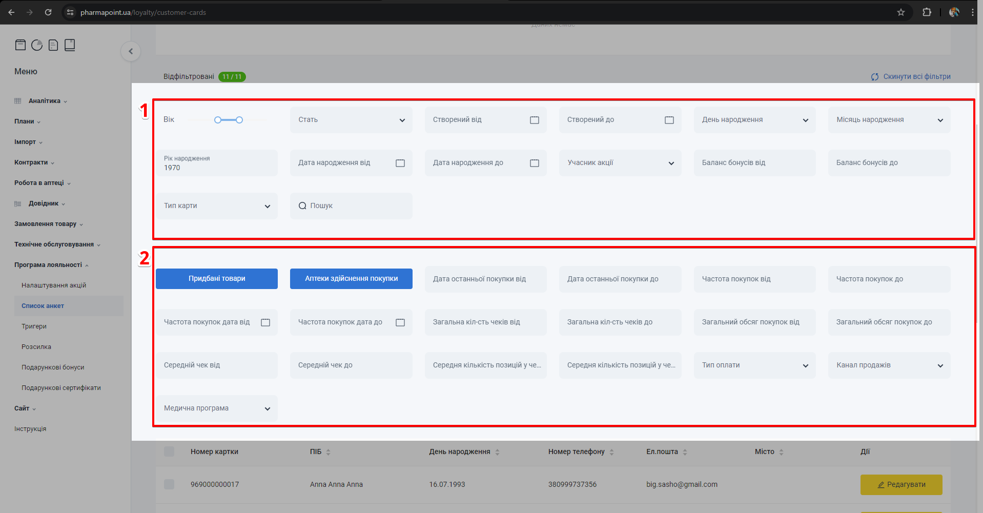Image resolution: width=983 pixels, height=513 pixels.
Task: Bookmark this page with the star icon
Action: coord(900,12)
